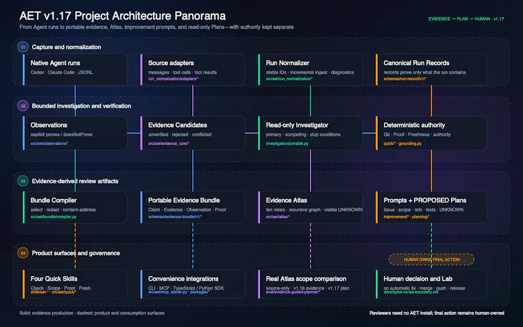Image resolution: width=523 pixels, height=327 pixels.
Task: Click the src/aet/run_normalization/* path
Action: tap(289, 79)
